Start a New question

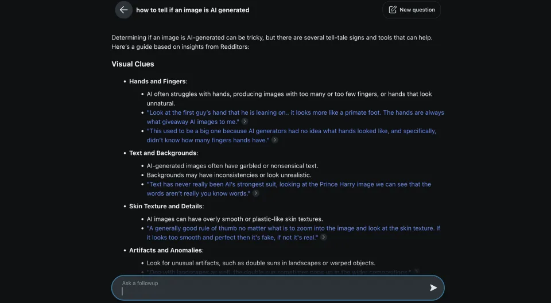pyautogui.click(x=412, y=10)
